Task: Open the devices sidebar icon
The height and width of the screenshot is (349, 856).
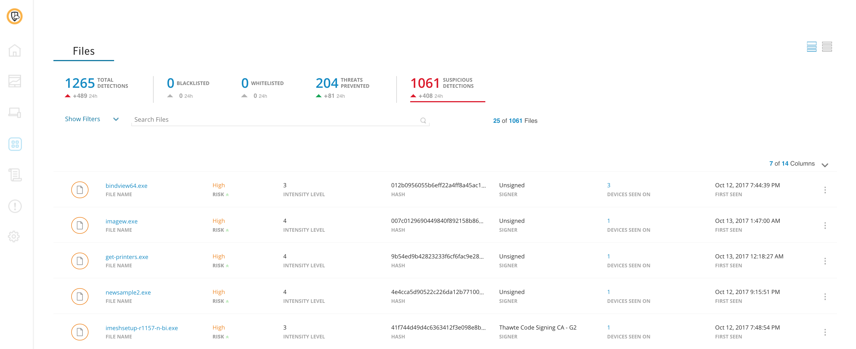Action: [15, 113]
